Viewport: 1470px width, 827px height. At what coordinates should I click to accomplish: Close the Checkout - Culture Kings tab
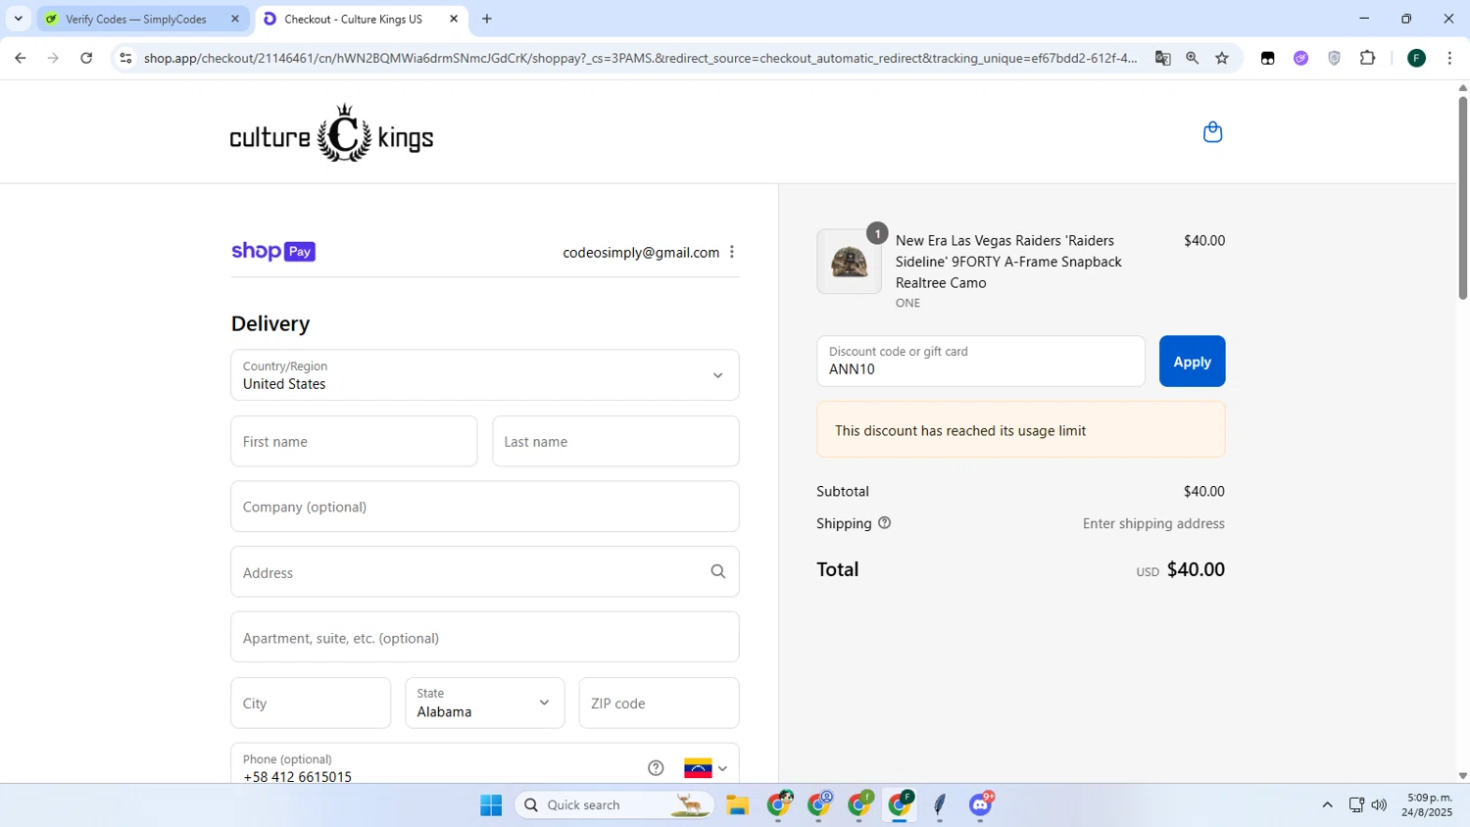tap(454, 19)
